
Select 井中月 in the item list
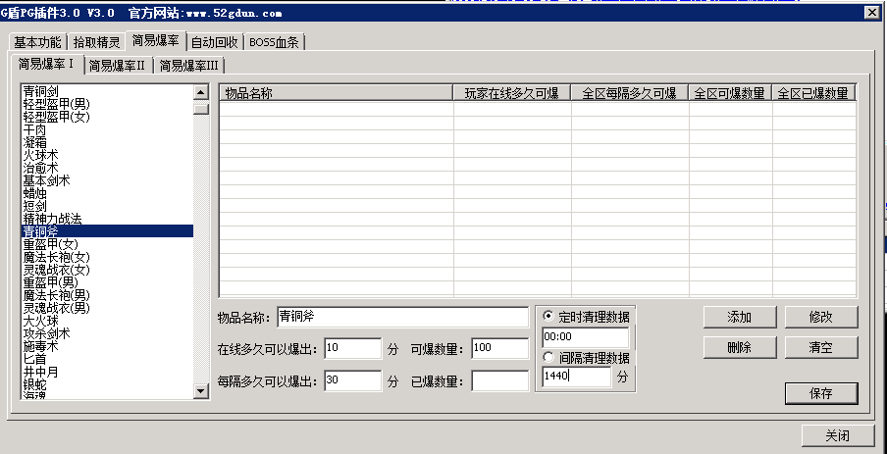107,372
